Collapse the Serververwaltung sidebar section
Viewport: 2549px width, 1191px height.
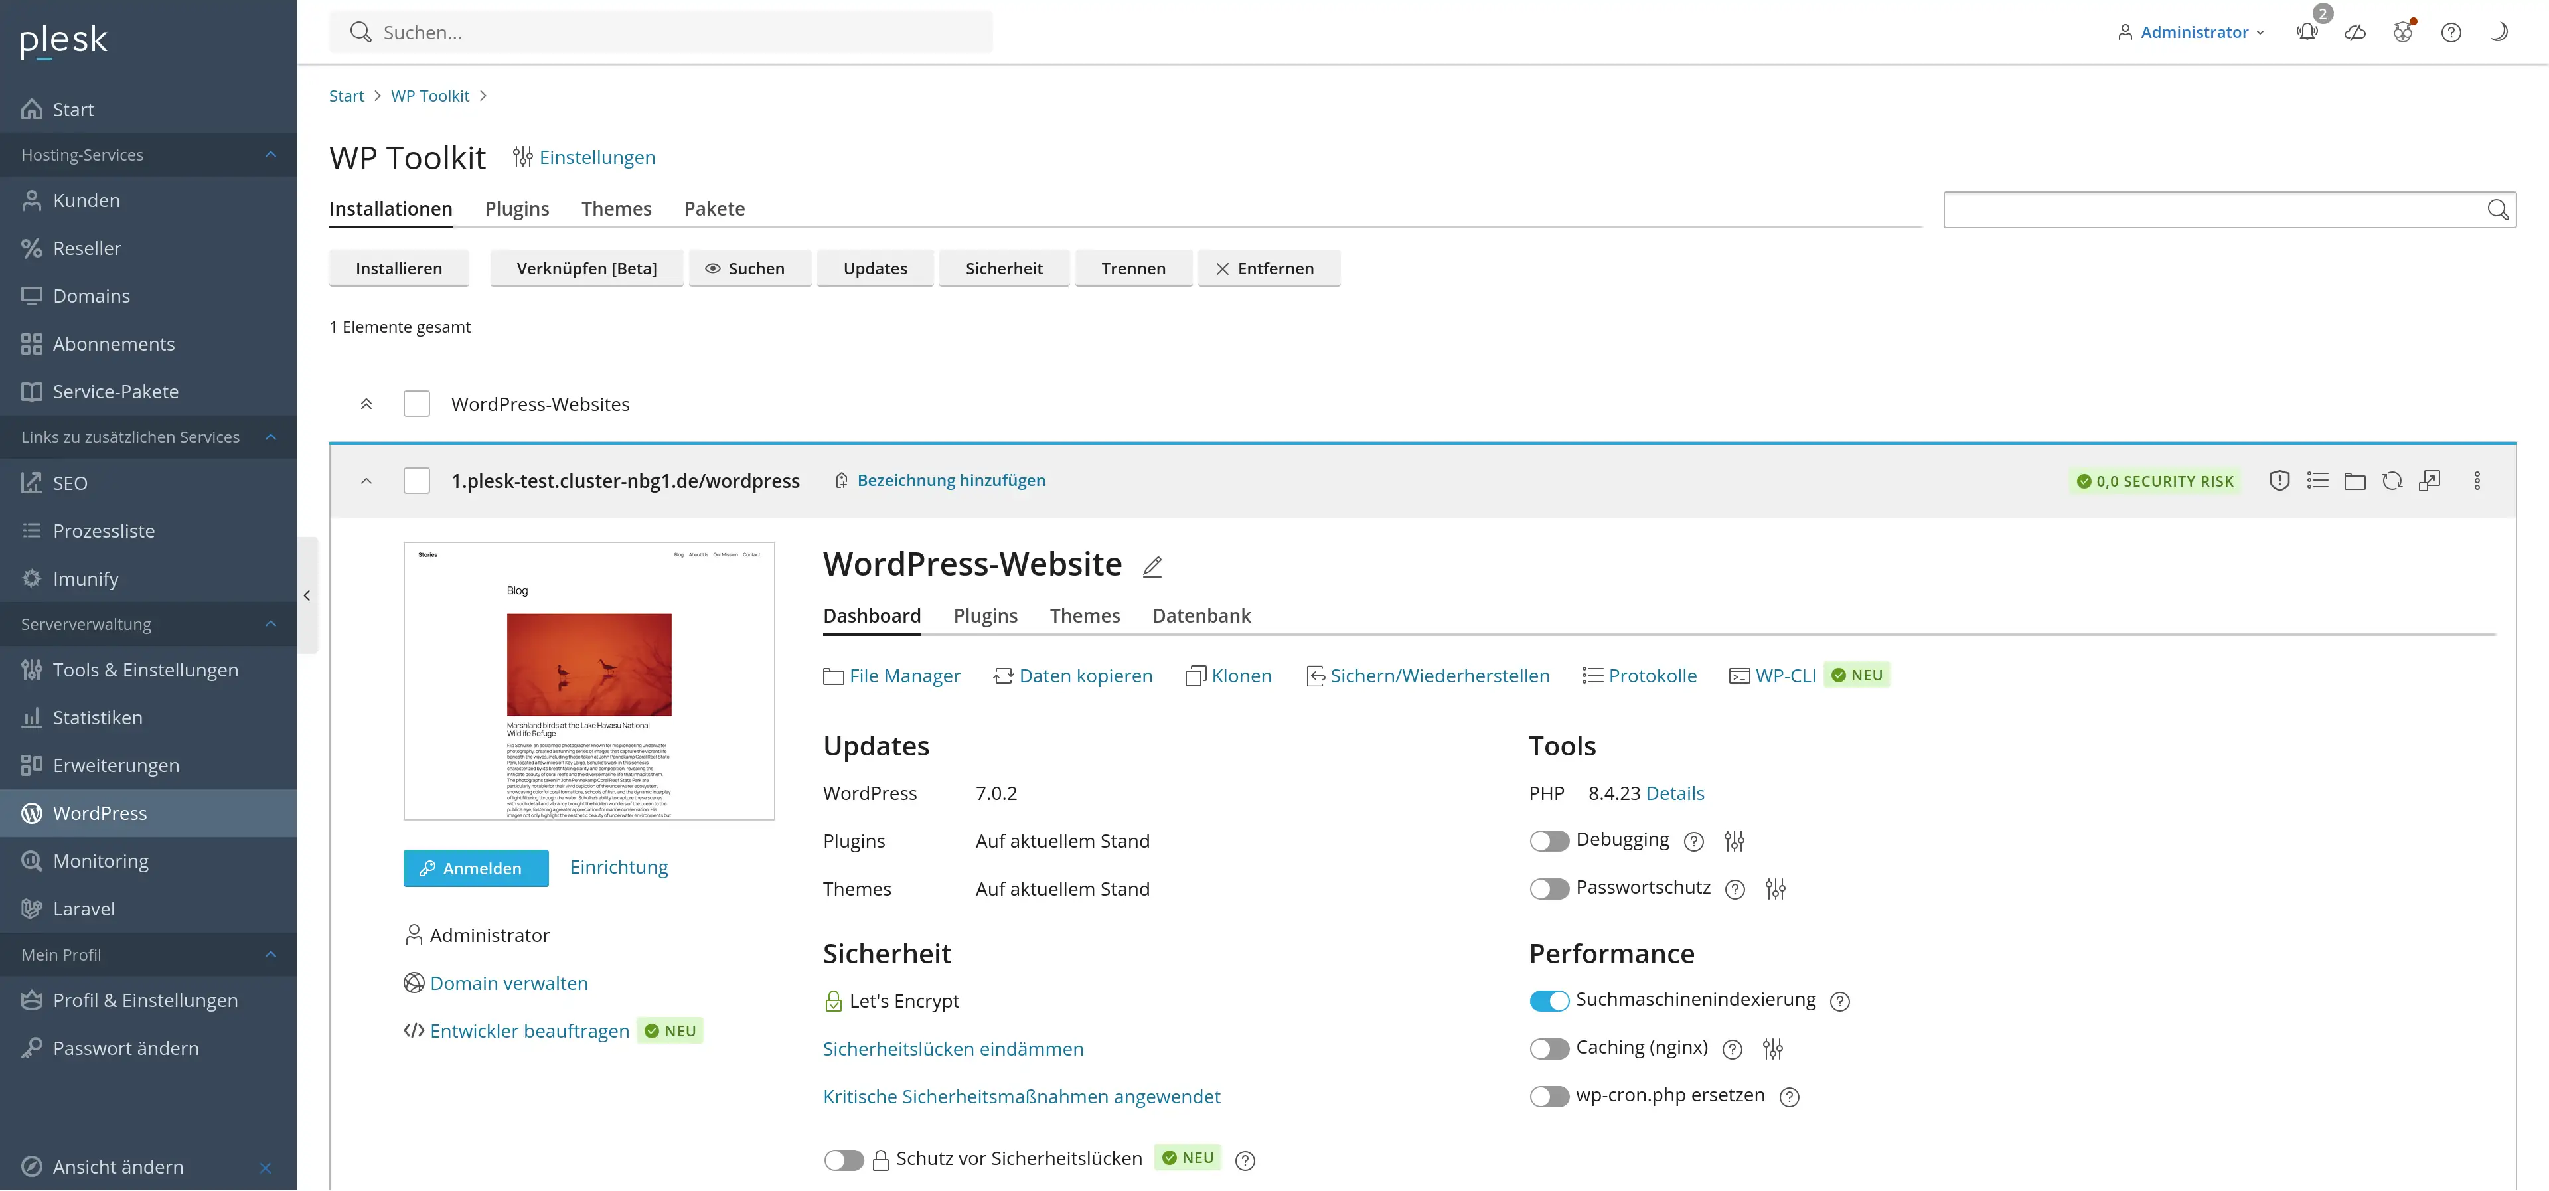[270, 624]
